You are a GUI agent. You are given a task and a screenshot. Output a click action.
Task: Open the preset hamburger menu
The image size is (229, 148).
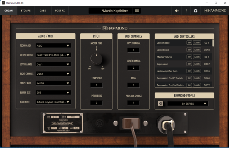click(137, 11)
